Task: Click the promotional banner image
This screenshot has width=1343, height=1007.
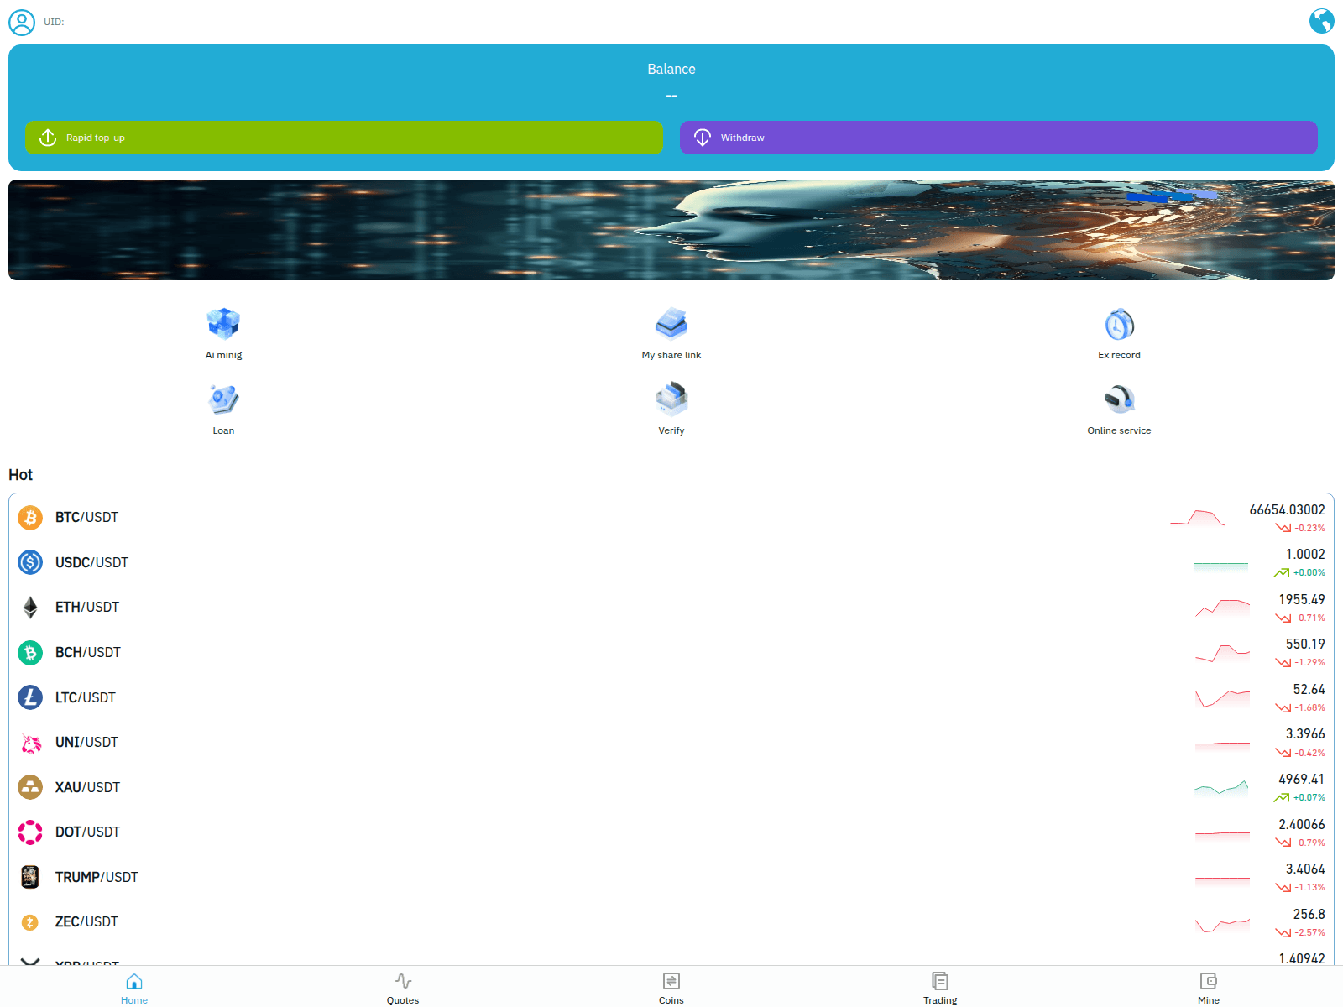Action: [671, 230]
